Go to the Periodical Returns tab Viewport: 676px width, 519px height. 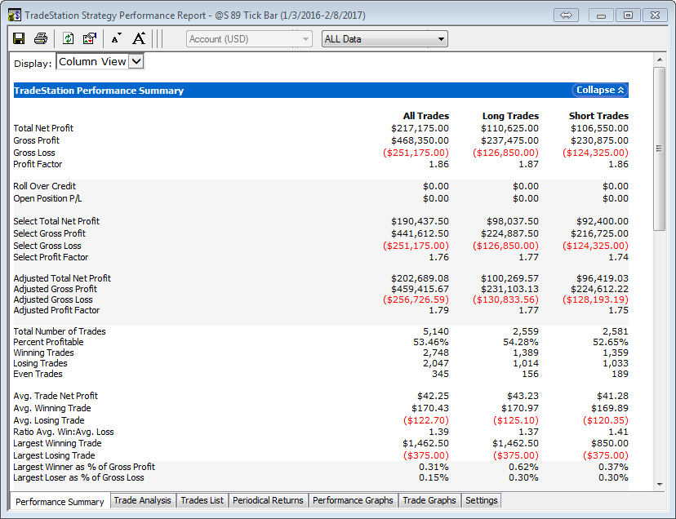pyautogui.click(x=268, y=500)
